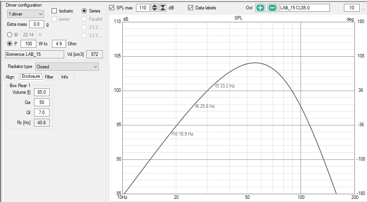Click the voltage 22.14 field
This screenshot has height=202, width=367.
tap(29, 35)
